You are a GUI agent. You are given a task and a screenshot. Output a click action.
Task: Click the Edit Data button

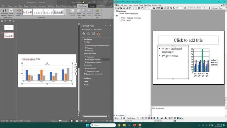pos(84,12)
